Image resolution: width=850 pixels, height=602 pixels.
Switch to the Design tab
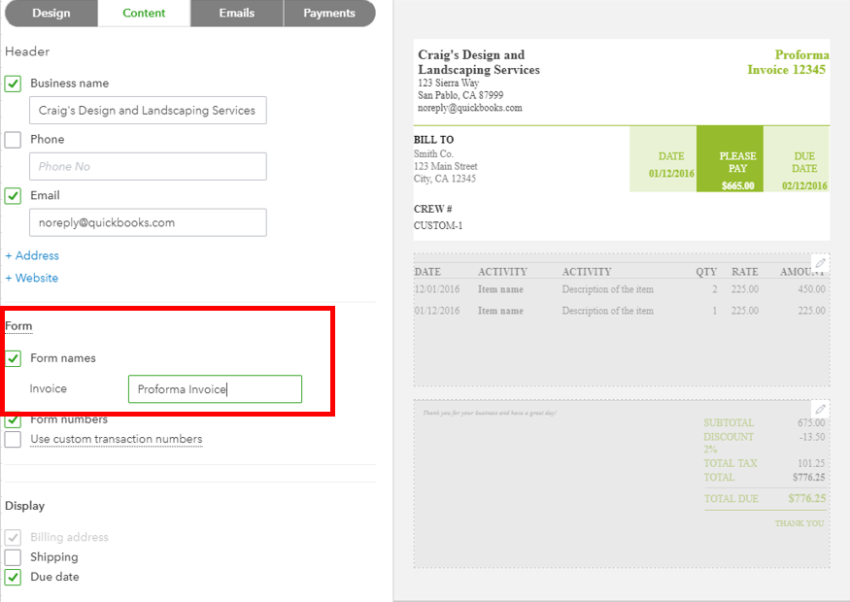click(x=51, y=14)
